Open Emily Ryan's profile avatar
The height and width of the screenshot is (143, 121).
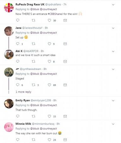[x=9, y=104]
